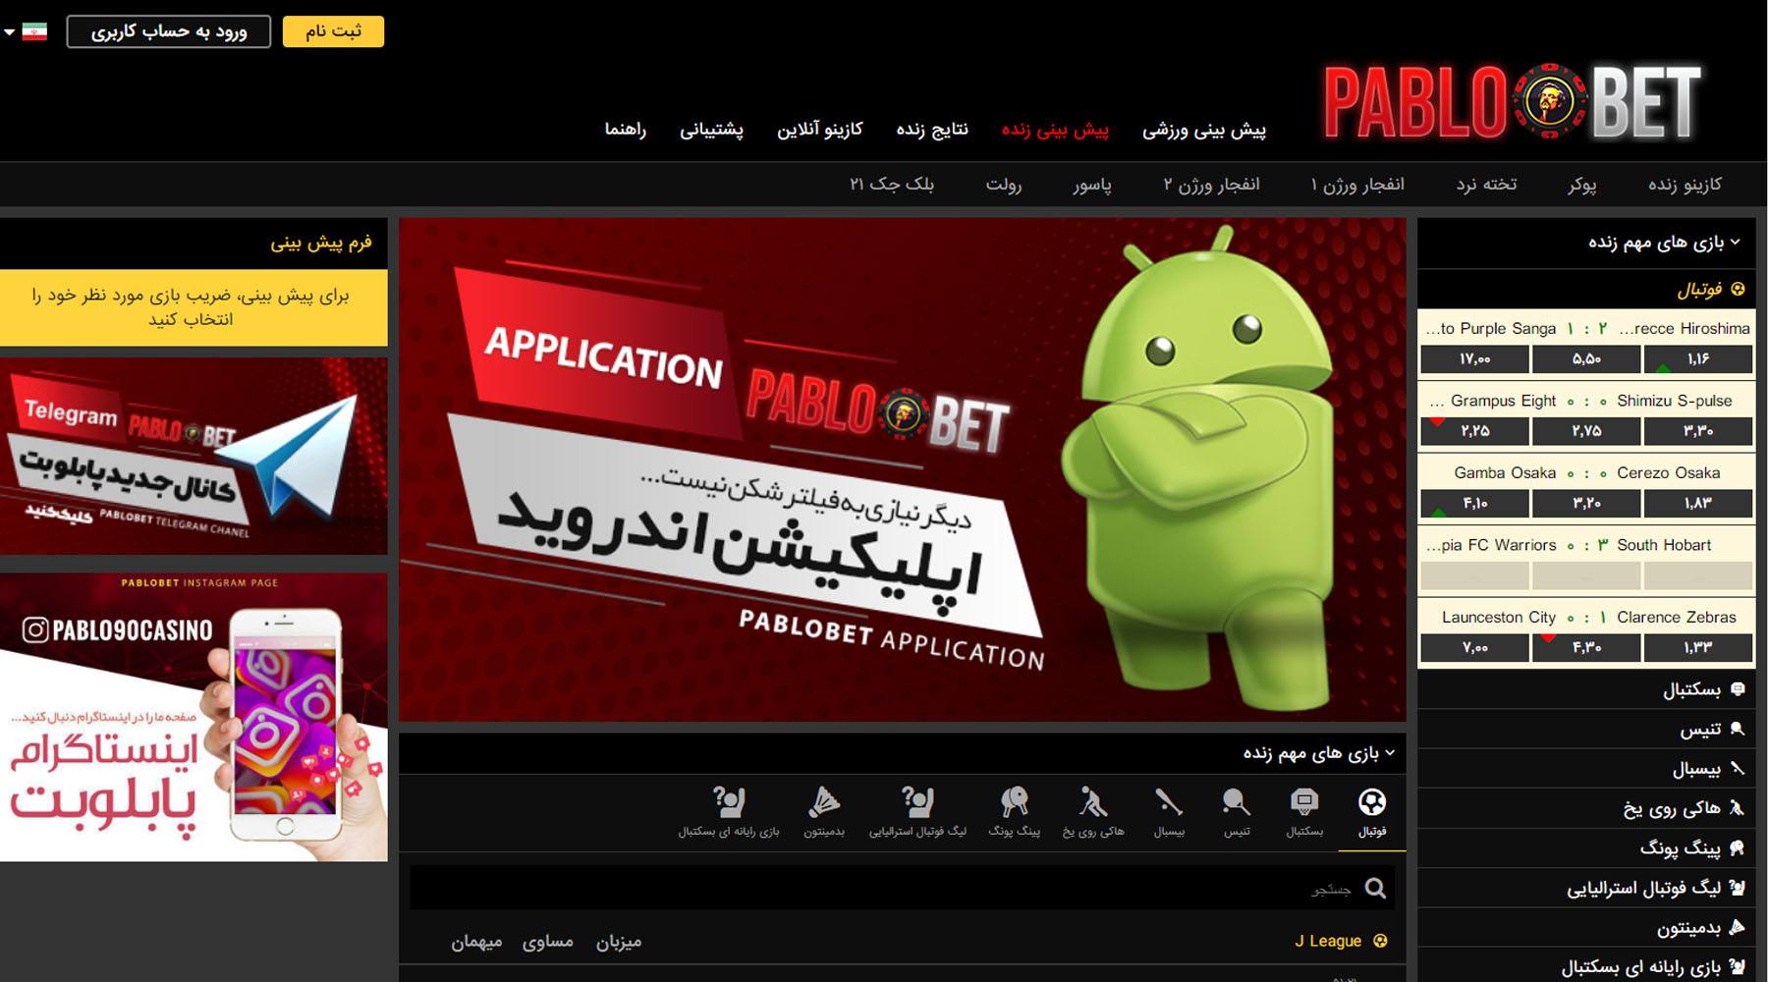Screen dimensions: 1768x982
Task: Click the search magnifier icon
Action: click(x=1375, y=889)
